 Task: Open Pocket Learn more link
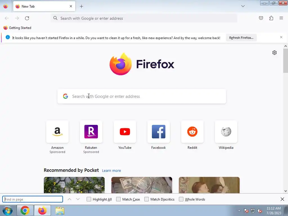111,171
